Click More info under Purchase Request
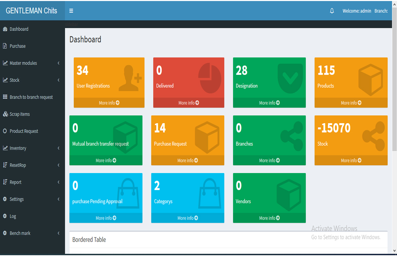This screenshot has width=397, height=261. (x=188, y=160)
